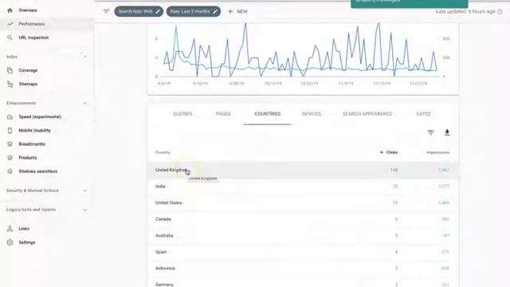Screen dimensions: 510x287
Task: Click the green property message notification
Action: [409, 3]
